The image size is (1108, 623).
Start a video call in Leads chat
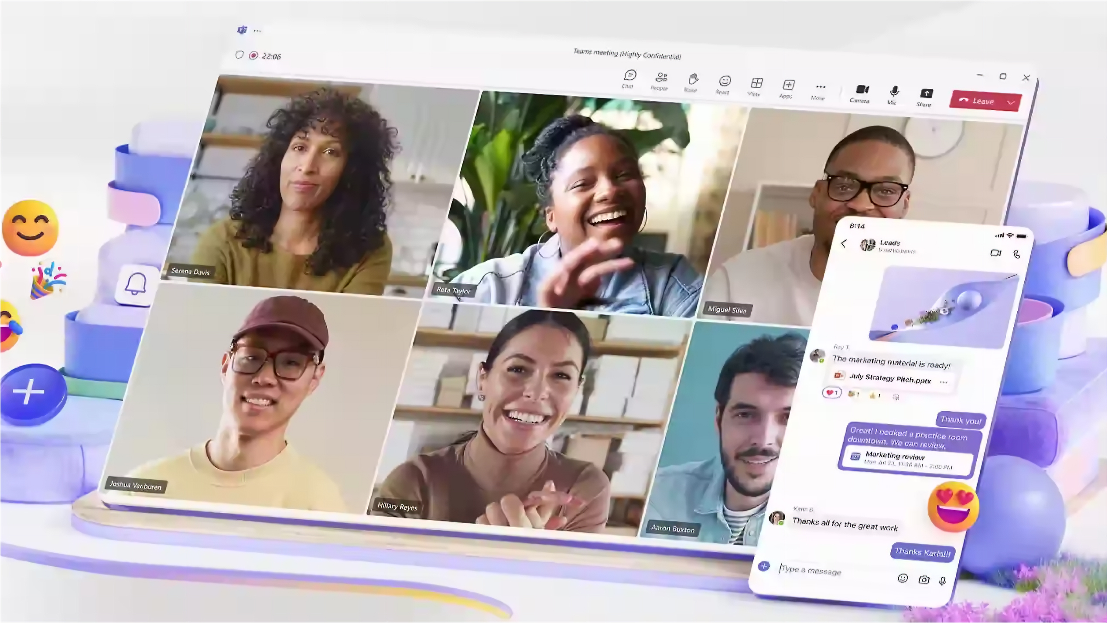995,252
